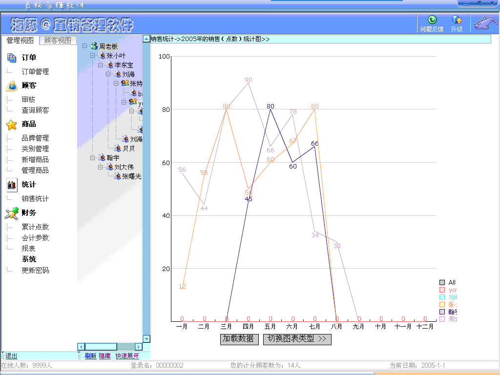
Task: Select 贝贝 tree node
Action: pos(129,148)
